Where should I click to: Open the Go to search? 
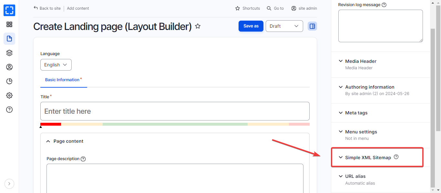pos(275,8)
